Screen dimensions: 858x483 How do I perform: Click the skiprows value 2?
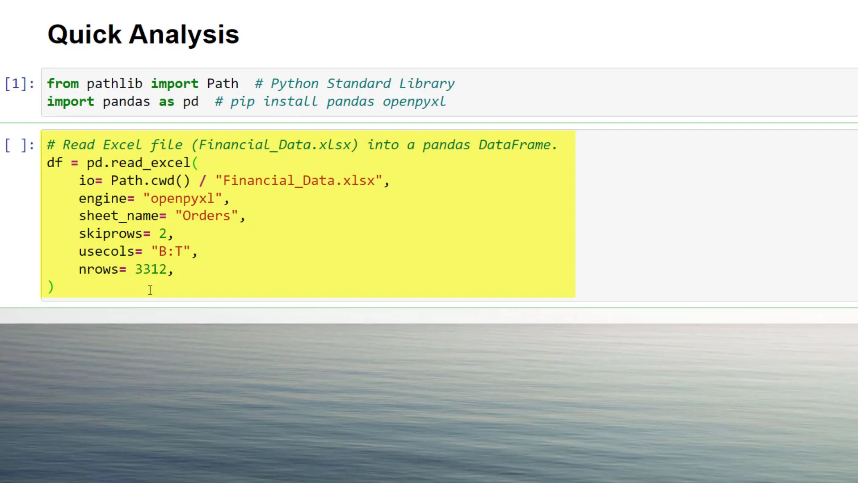[x=163, y=233]
